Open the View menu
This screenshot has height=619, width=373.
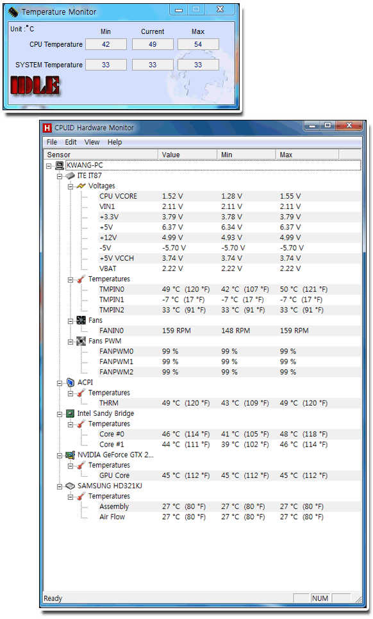(x=92, y=142)
